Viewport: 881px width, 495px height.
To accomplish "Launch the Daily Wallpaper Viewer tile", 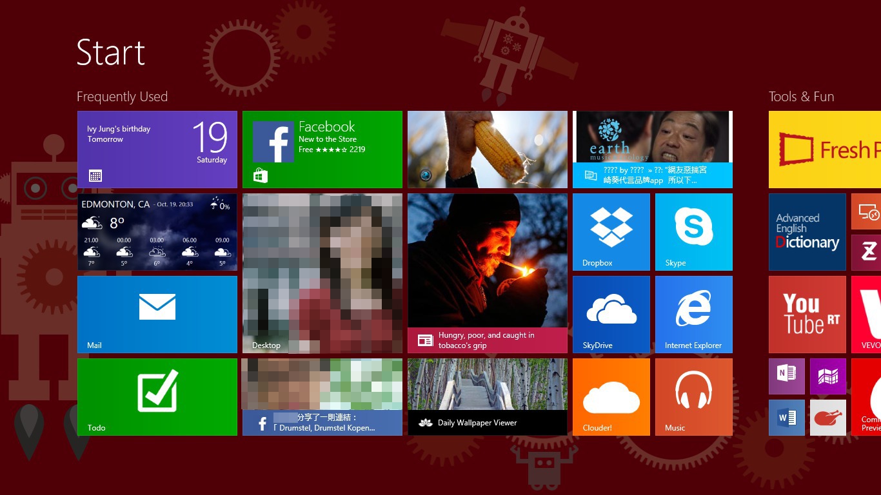I will pyautogui.click(x=488, y=397).
